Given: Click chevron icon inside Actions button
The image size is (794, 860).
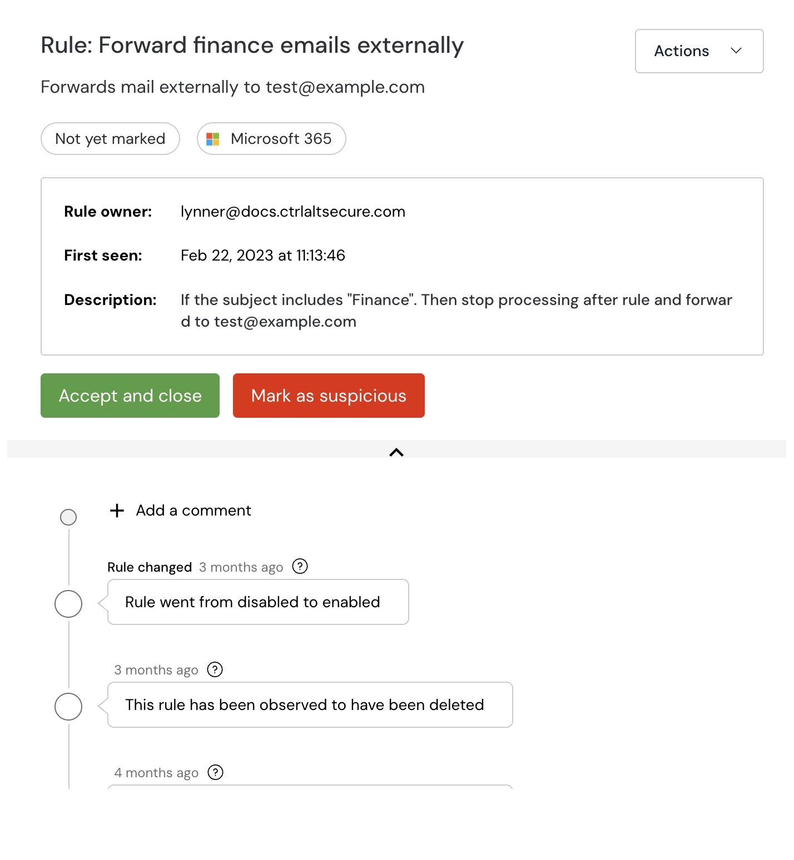Looking at the screenshot, I should click(x=736, y=51).
